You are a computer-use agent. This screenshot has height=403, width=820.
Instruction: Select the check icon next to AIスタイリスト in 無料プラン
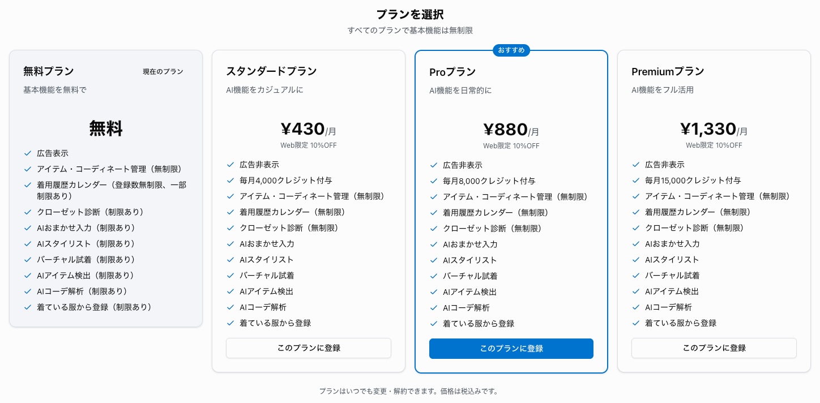pyautogui.click(x=28, y=243)
